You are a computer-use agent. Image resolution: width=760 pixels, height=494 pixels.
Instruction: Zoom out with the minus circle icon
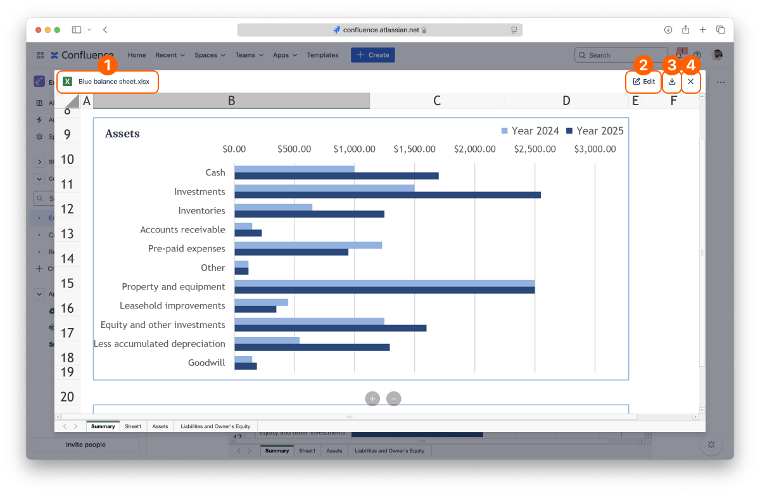click(x=394, y=398)
